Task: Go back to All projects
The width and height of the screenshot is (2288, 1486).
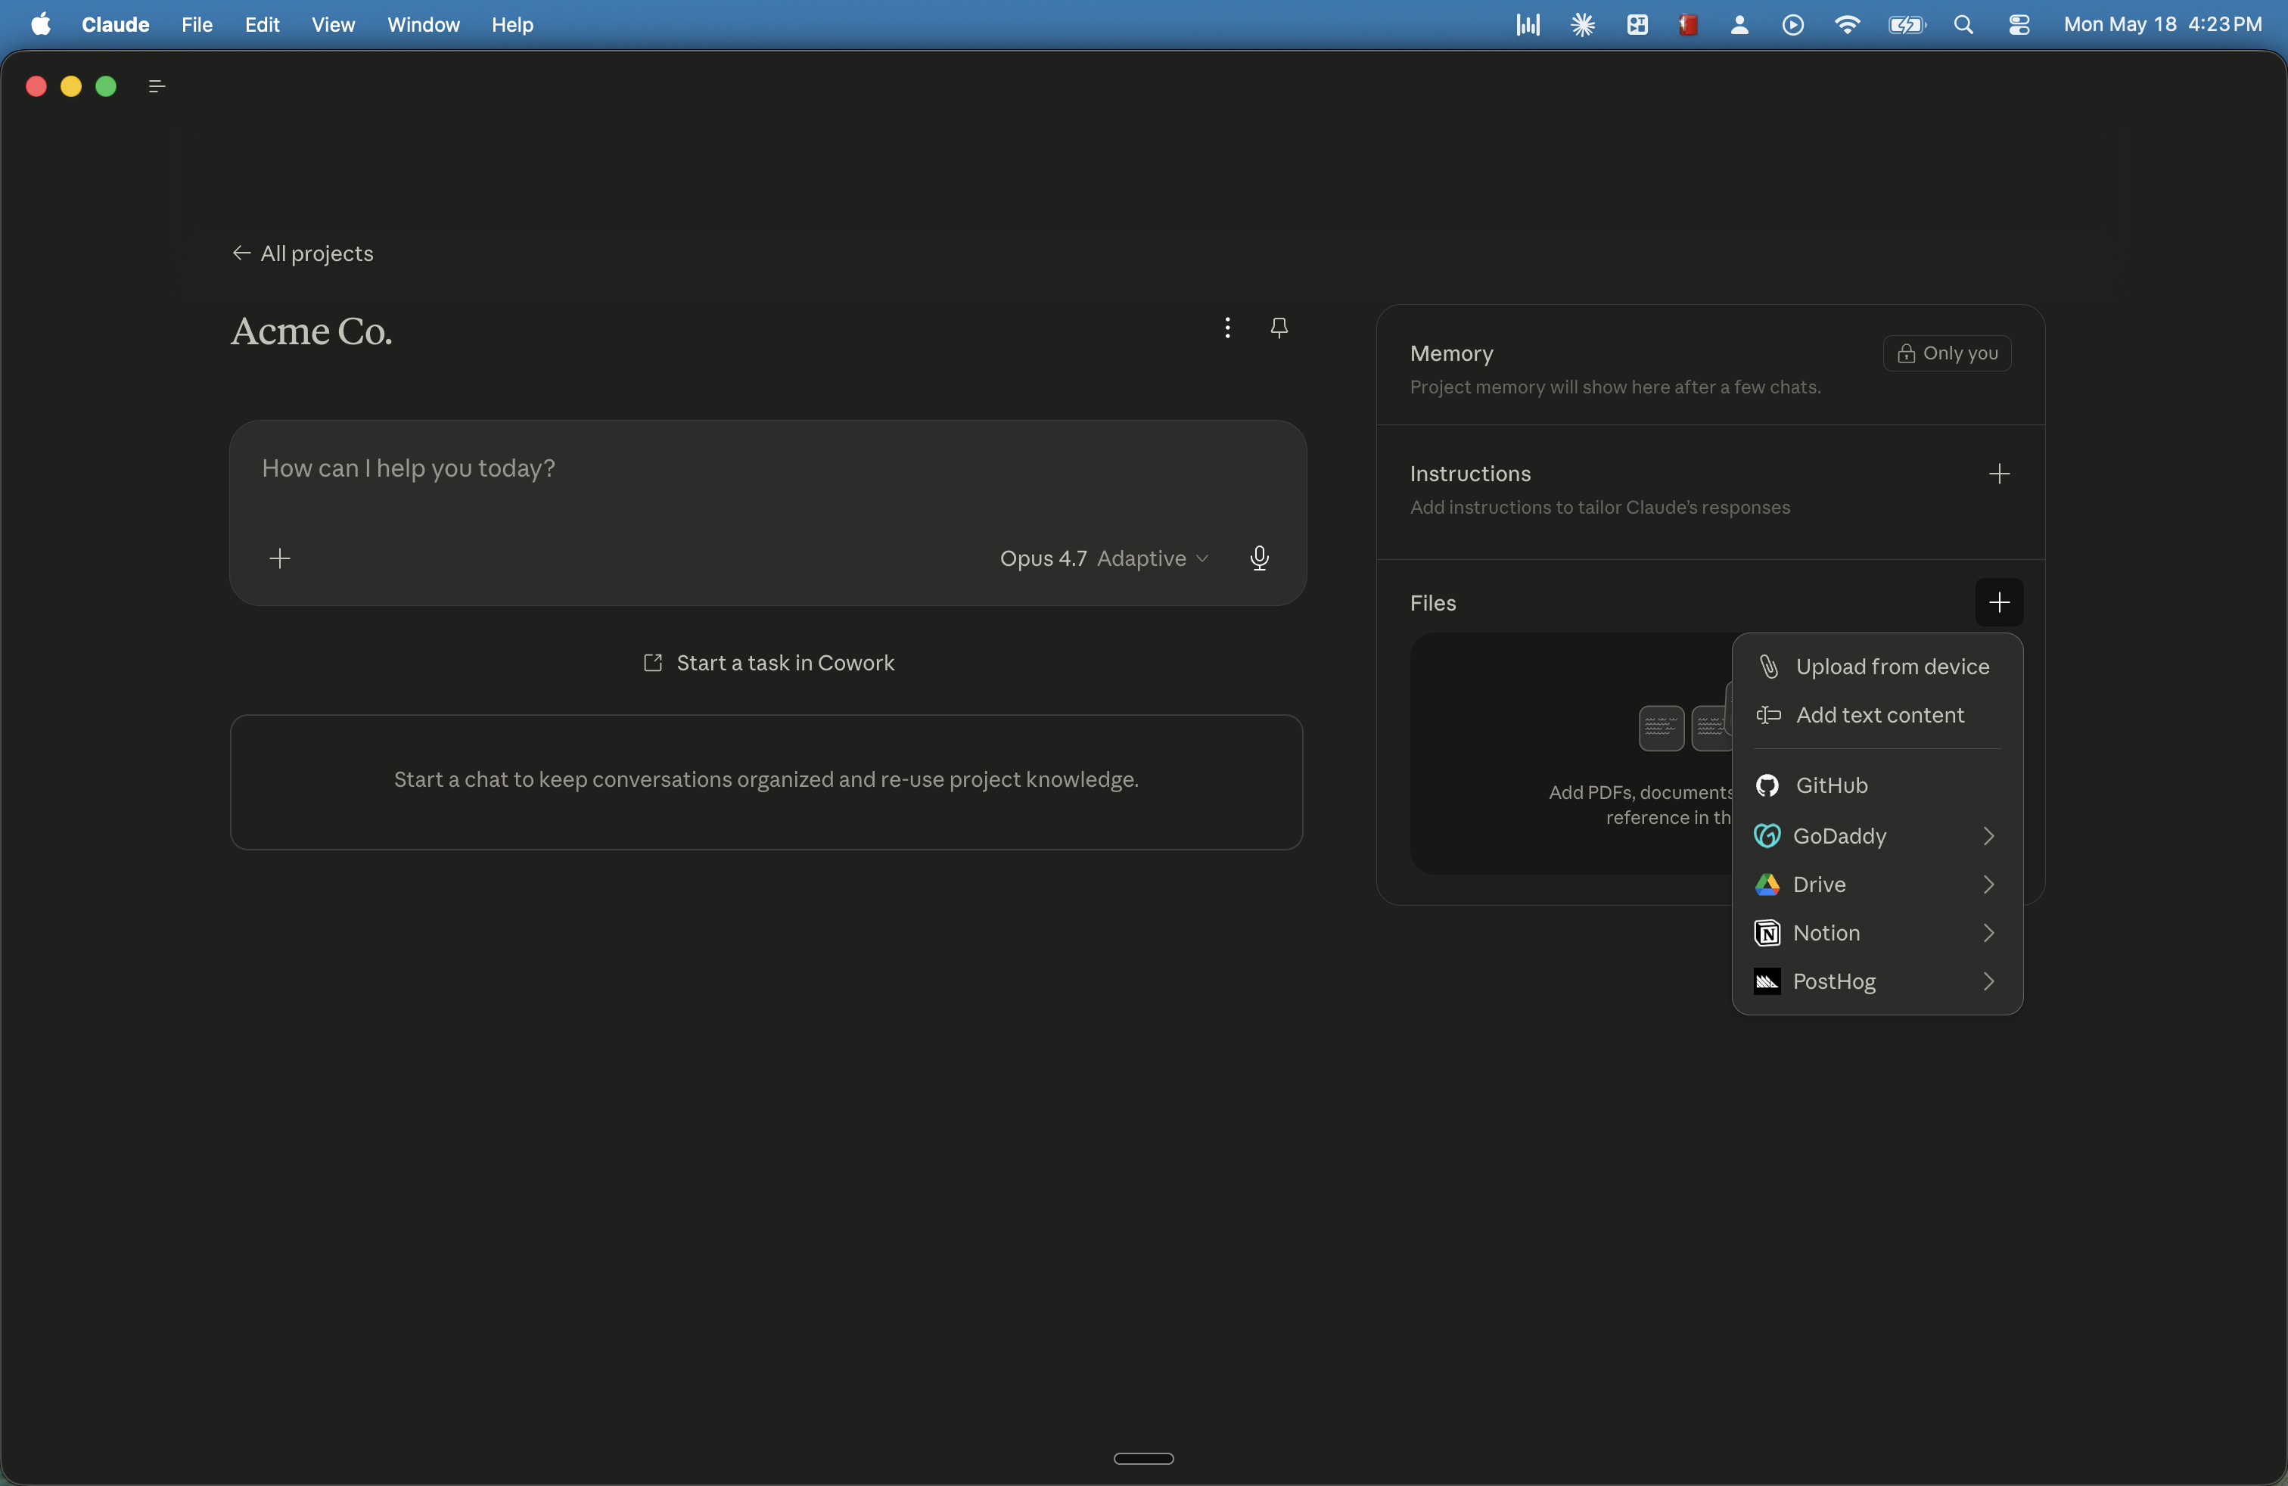Action: [303, 253]
